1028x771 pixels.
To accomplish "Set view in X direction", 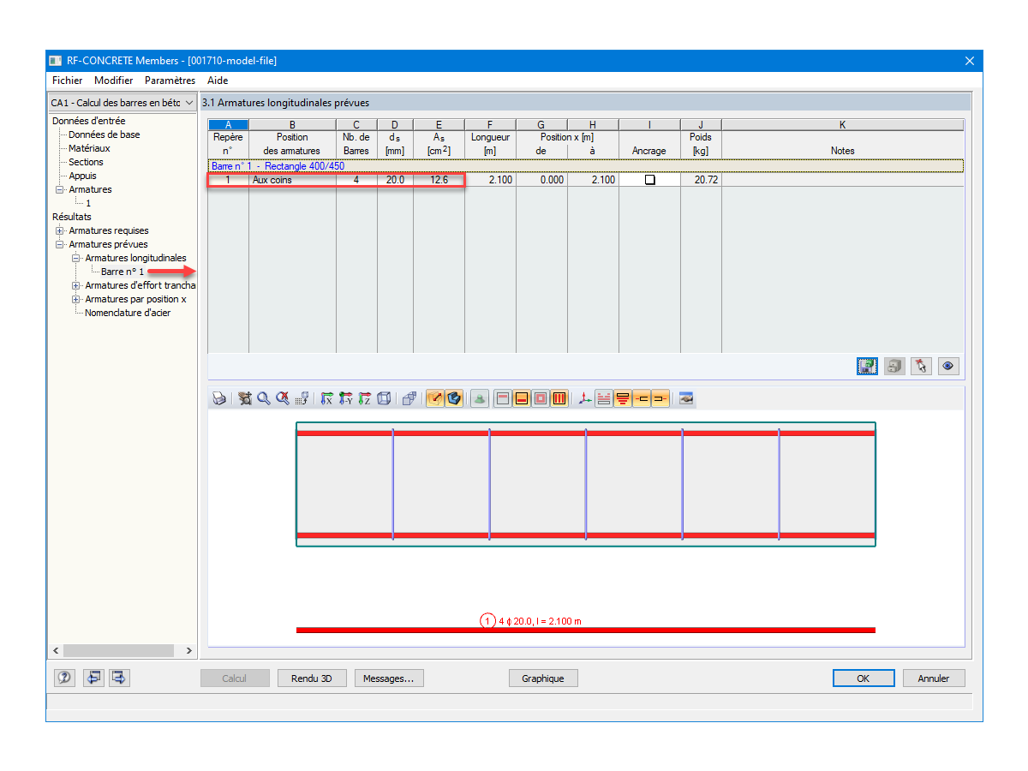I will point(326,398).
